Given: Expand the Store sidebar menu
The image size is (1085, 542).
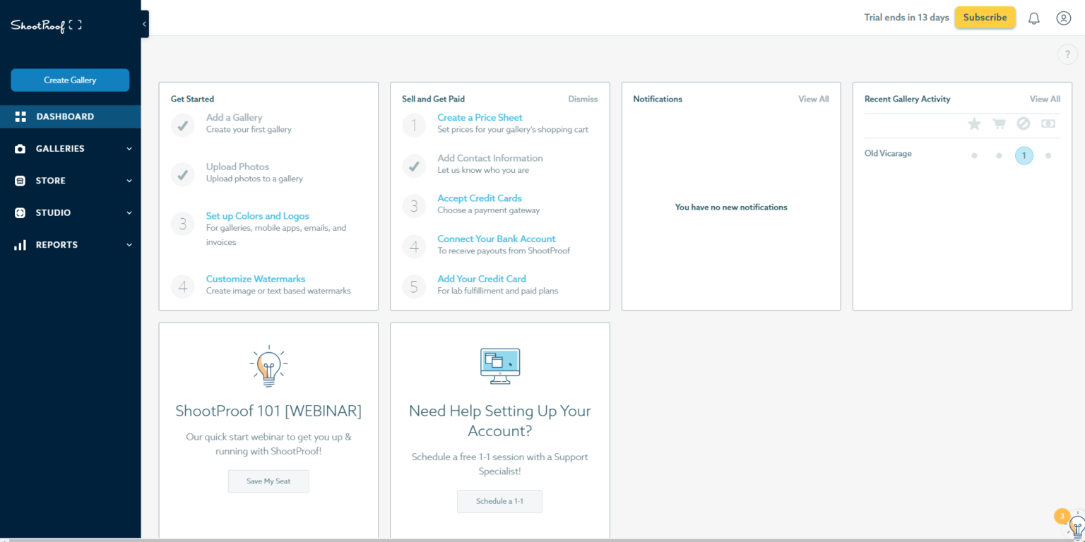Looking at the screenshot, I should click(71, 181).
